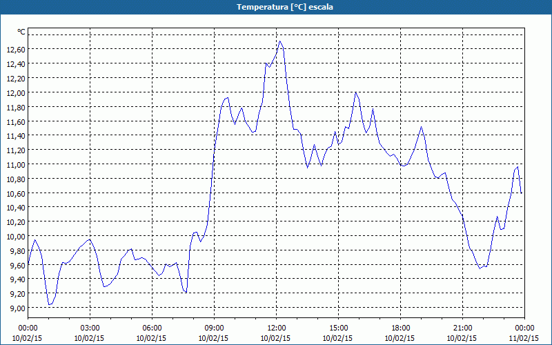Click the 9,60 y-axis value

coord(17,265)
